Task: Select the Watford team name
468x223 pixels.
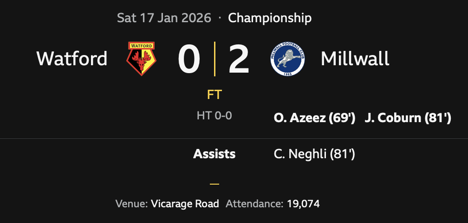Action: point(72,59)
